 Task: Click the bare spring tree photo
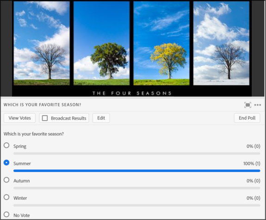(42, 43)
